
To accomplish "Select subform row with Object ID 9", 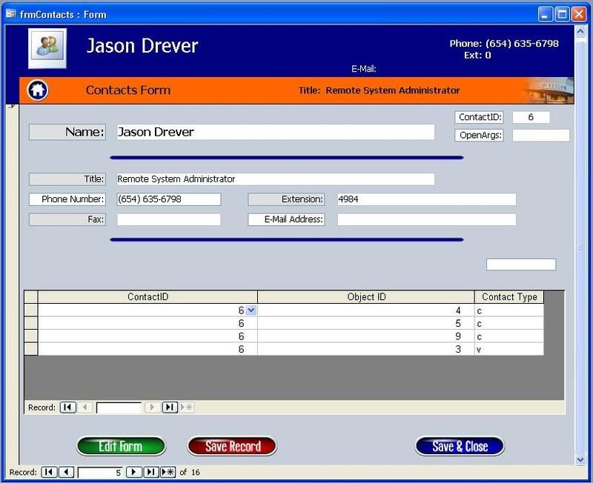I will [31, 336].
